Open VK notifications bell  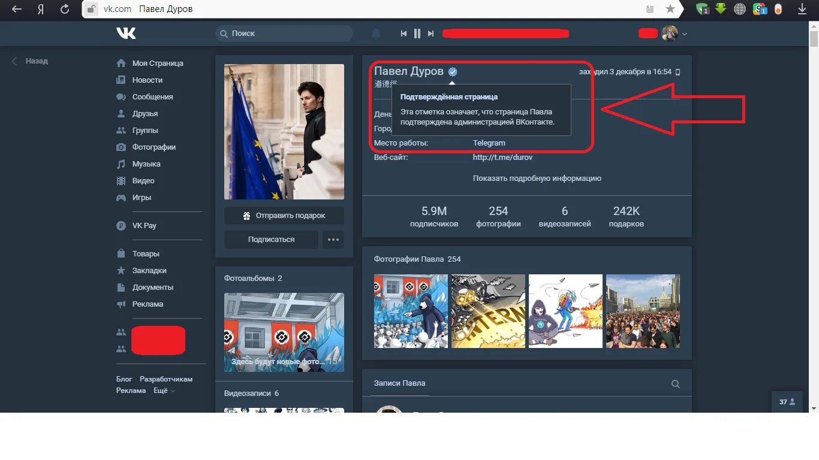click(x=376, y=34)
